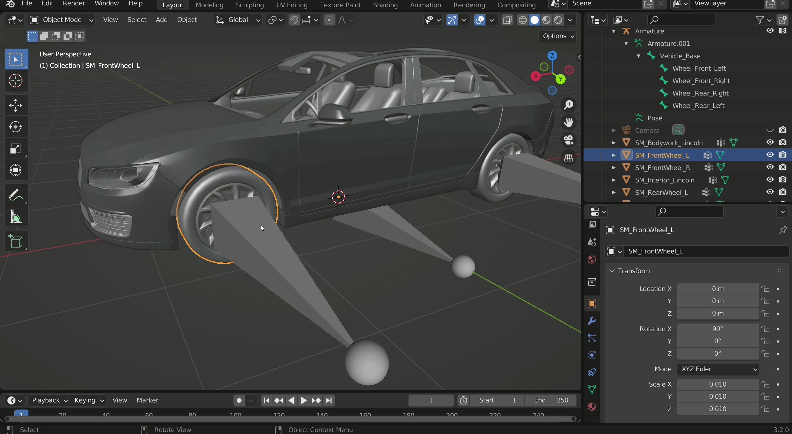Open the Render menu

point(74,4)
